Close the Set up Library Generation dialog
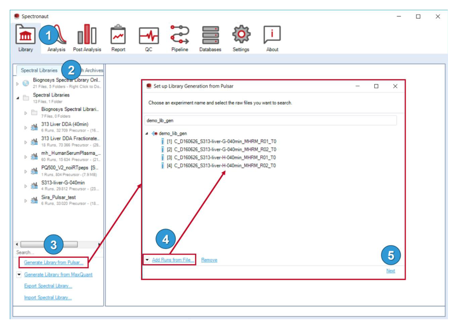This screenshot has width=458, height=329. click(395, 86)
